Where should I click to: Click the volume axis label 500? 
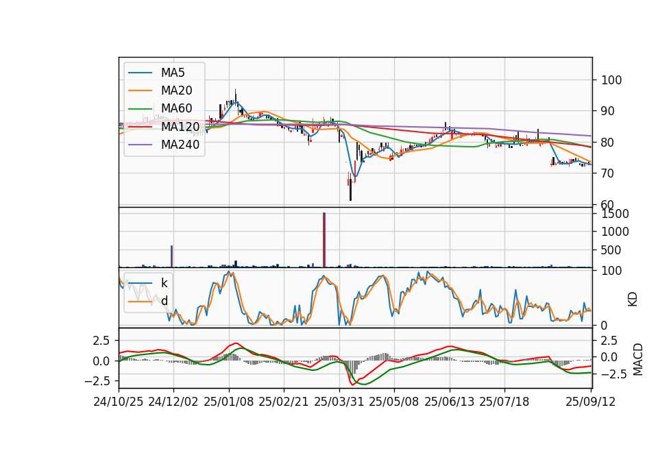(611, 250)
